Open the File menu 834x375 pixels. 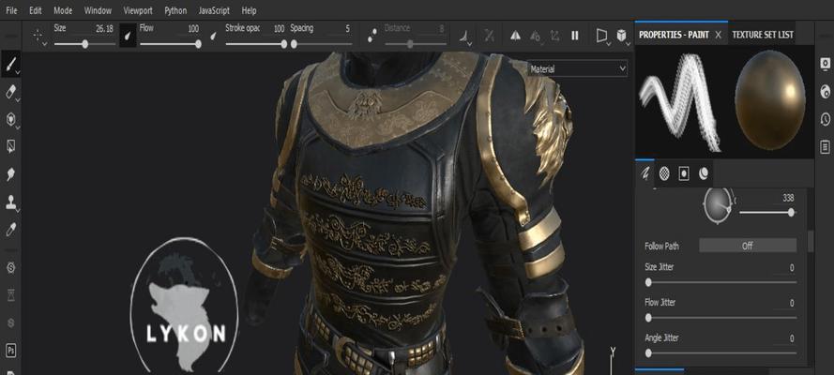coord(11,10)
